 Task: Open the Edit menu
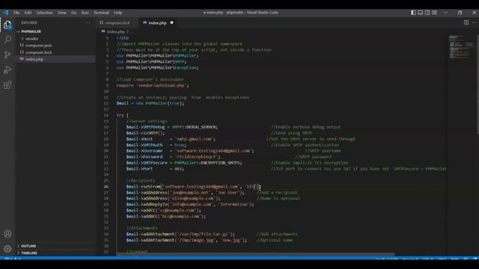point(28,13)
